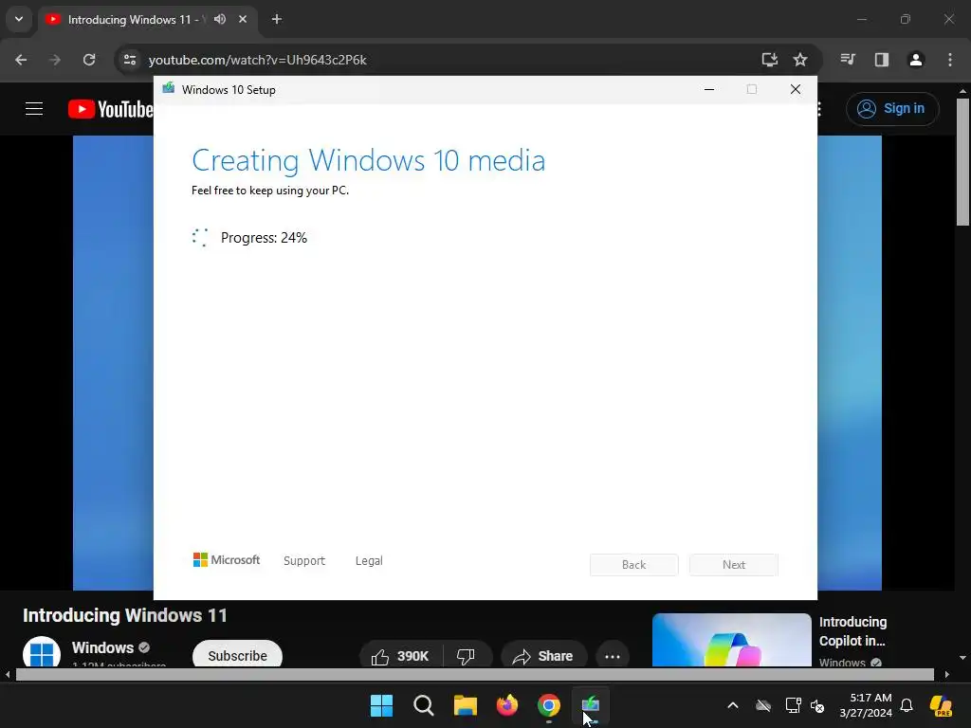Open the notifications bell
The width and height of the screenshot is (971, 728).
[x=907, y=705]
